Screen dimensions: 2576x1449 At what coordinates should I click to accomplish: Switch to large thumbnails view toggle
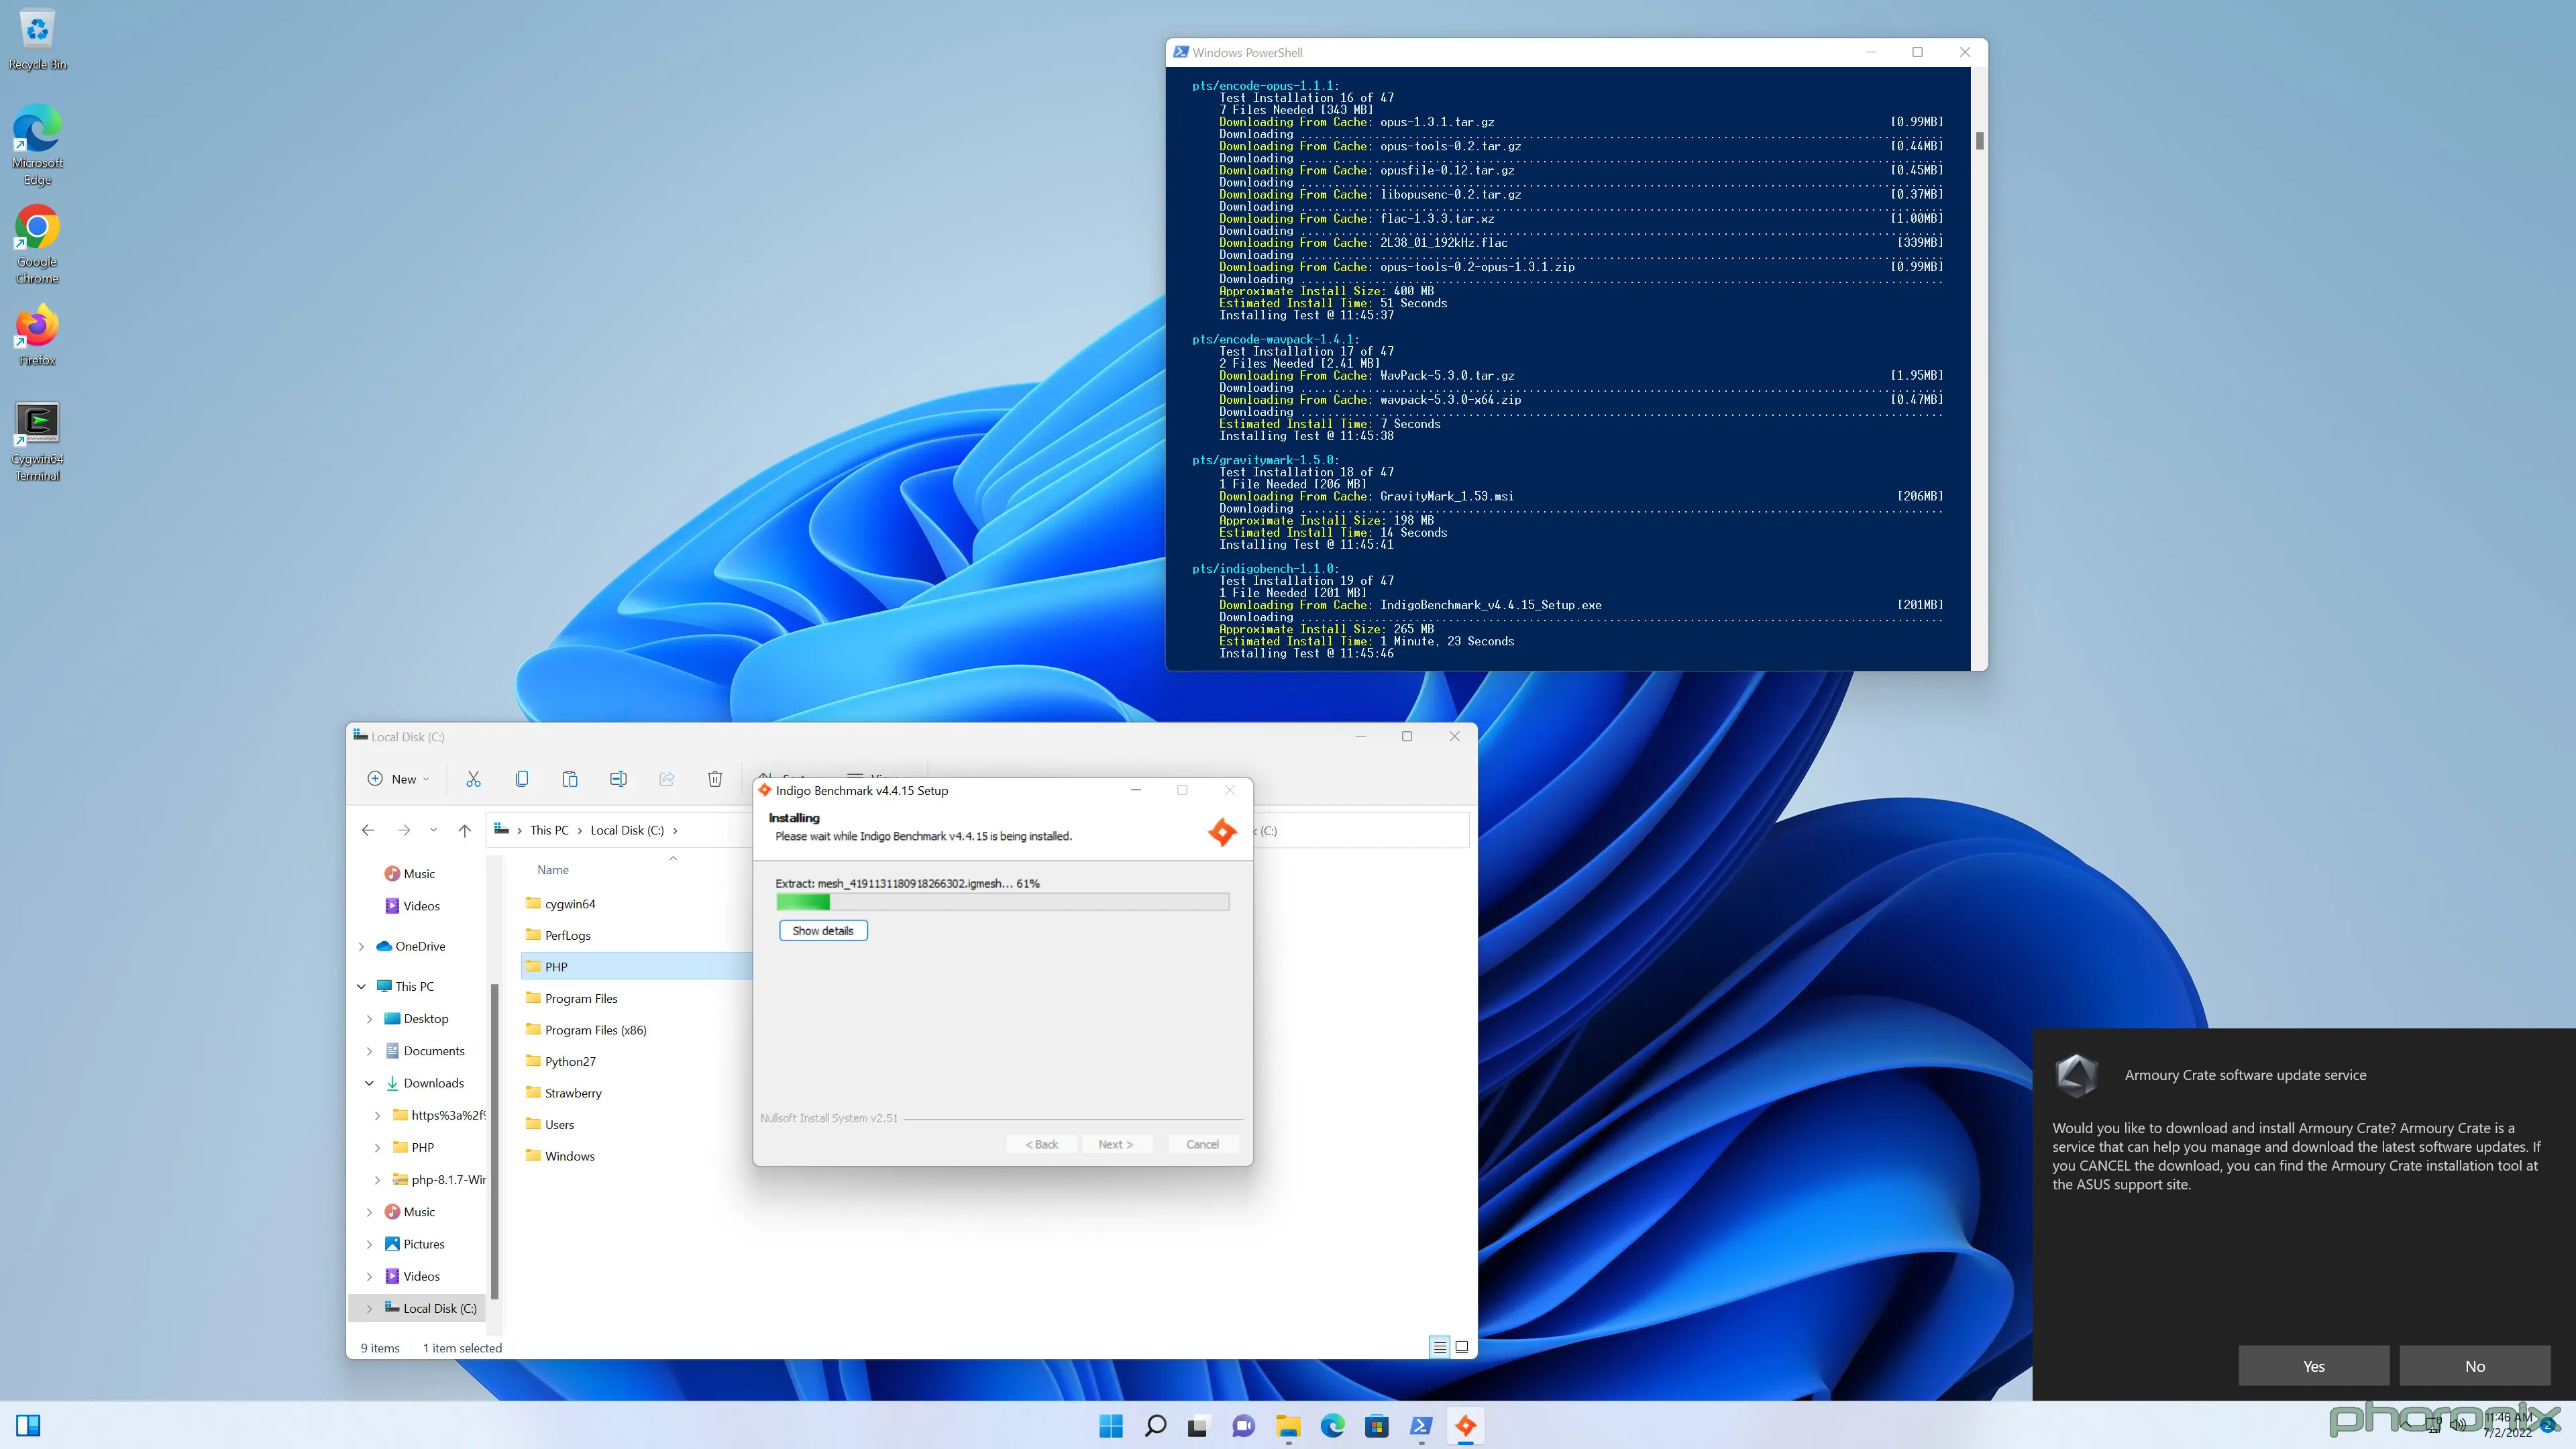[x=1462, y=1347]
